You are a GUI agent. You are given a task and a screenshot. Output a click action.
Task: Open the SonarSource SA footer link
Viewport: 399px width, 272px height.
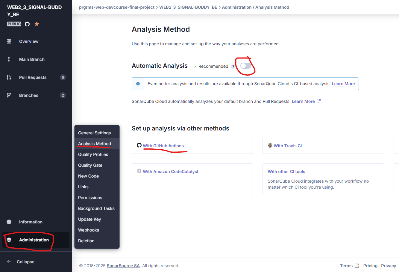tap(123, 266)
